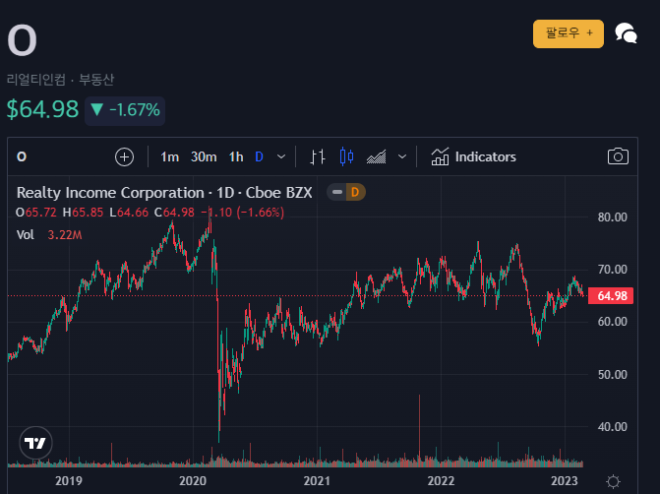Click the 64.98 current price label
The width and height of the screenshot is (660, 494).
[x=611, y=296]
